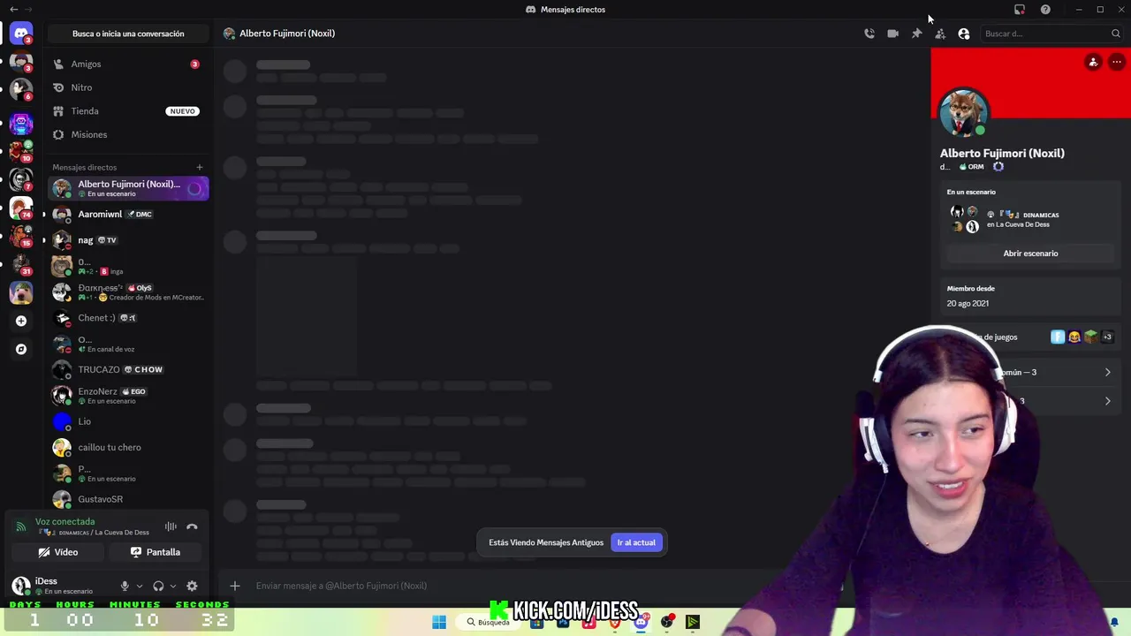Open the Chenet :) direct message
The height and width of the screenshot is (636, 1131).
(x=128, y=318)
